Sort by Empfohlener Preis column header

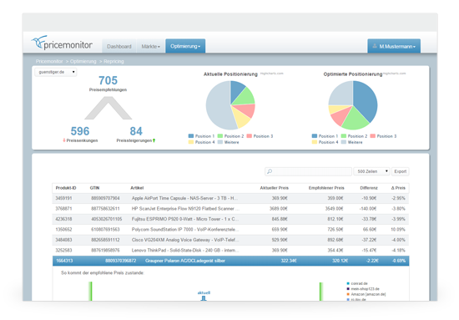[x=326, y=188]
